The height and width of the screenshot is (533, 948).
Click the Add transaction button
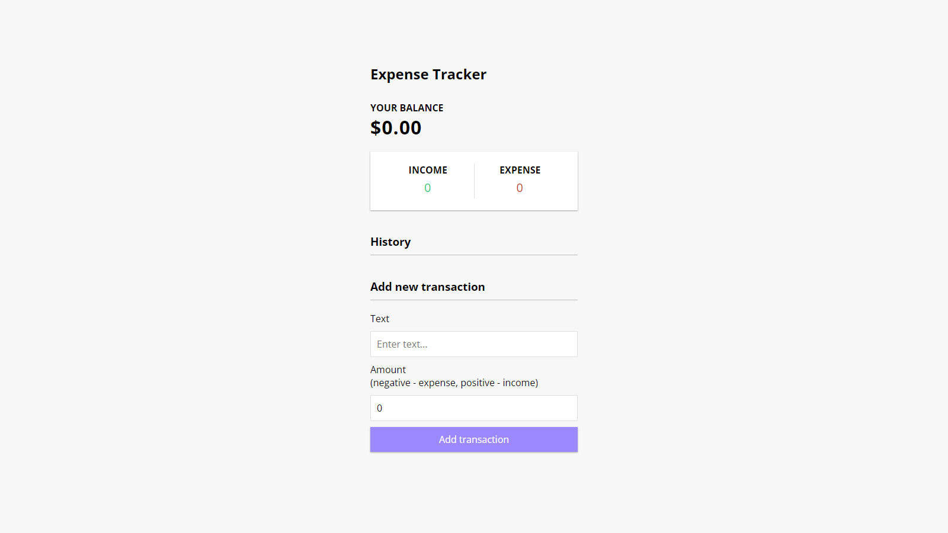(473, 439)
